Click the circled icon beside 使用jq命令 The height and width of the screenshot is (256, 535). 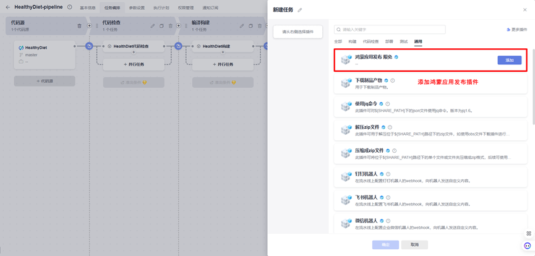pyautogui.click(x=388, y=104)
